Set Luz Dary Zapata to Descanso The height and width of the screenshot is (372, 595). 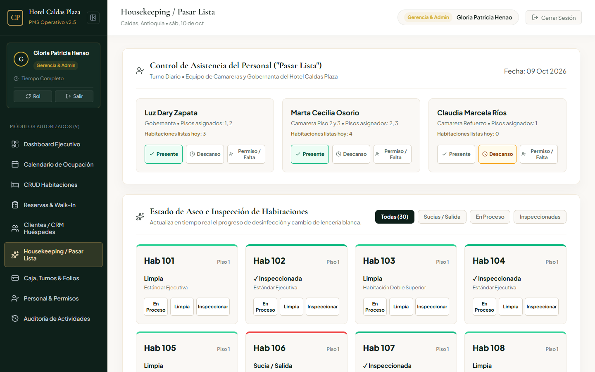pyautogui.click(x=205, y=154)
